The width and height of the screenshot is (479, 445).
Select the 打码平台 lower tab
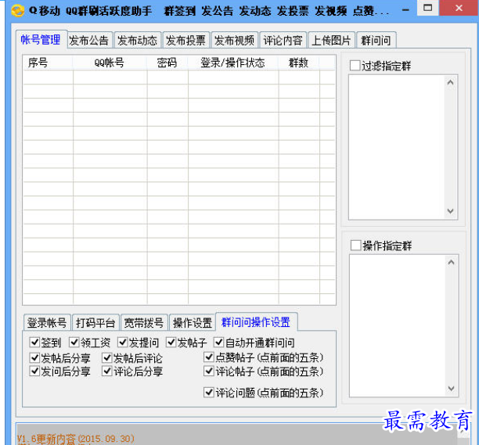click(95, 322)
